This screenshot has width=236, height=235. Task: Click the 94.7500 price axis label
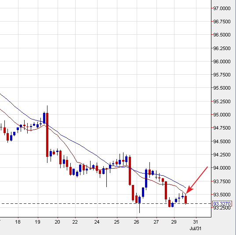(222, 128)
